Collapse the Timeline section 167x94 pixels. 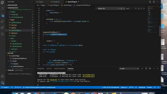pyautogui.click(x=20, y=70)
